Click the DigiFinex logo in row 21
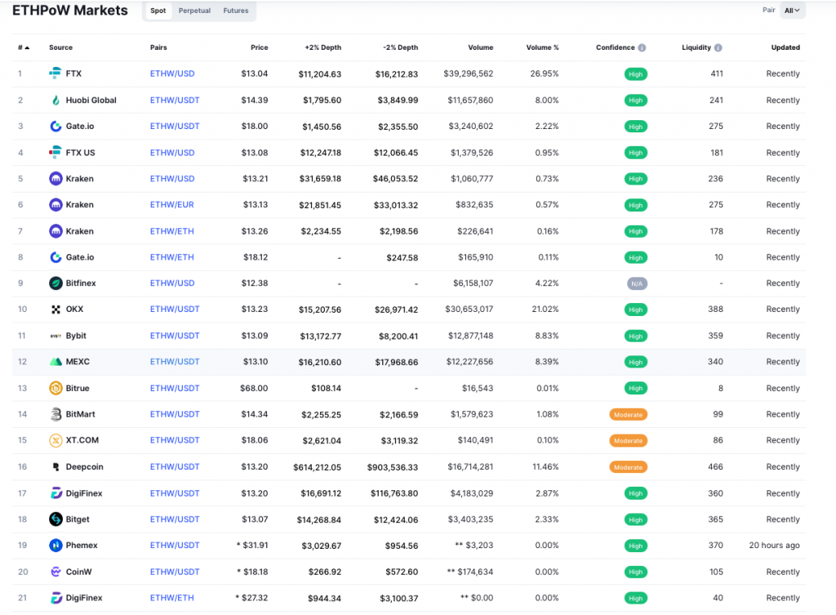Image resolution: width=836 pixels, height=615 pixels. [56, 598]
